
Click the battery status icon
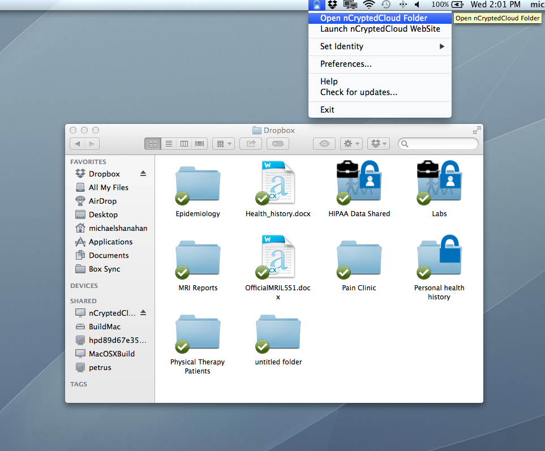[x=457, y=5]
